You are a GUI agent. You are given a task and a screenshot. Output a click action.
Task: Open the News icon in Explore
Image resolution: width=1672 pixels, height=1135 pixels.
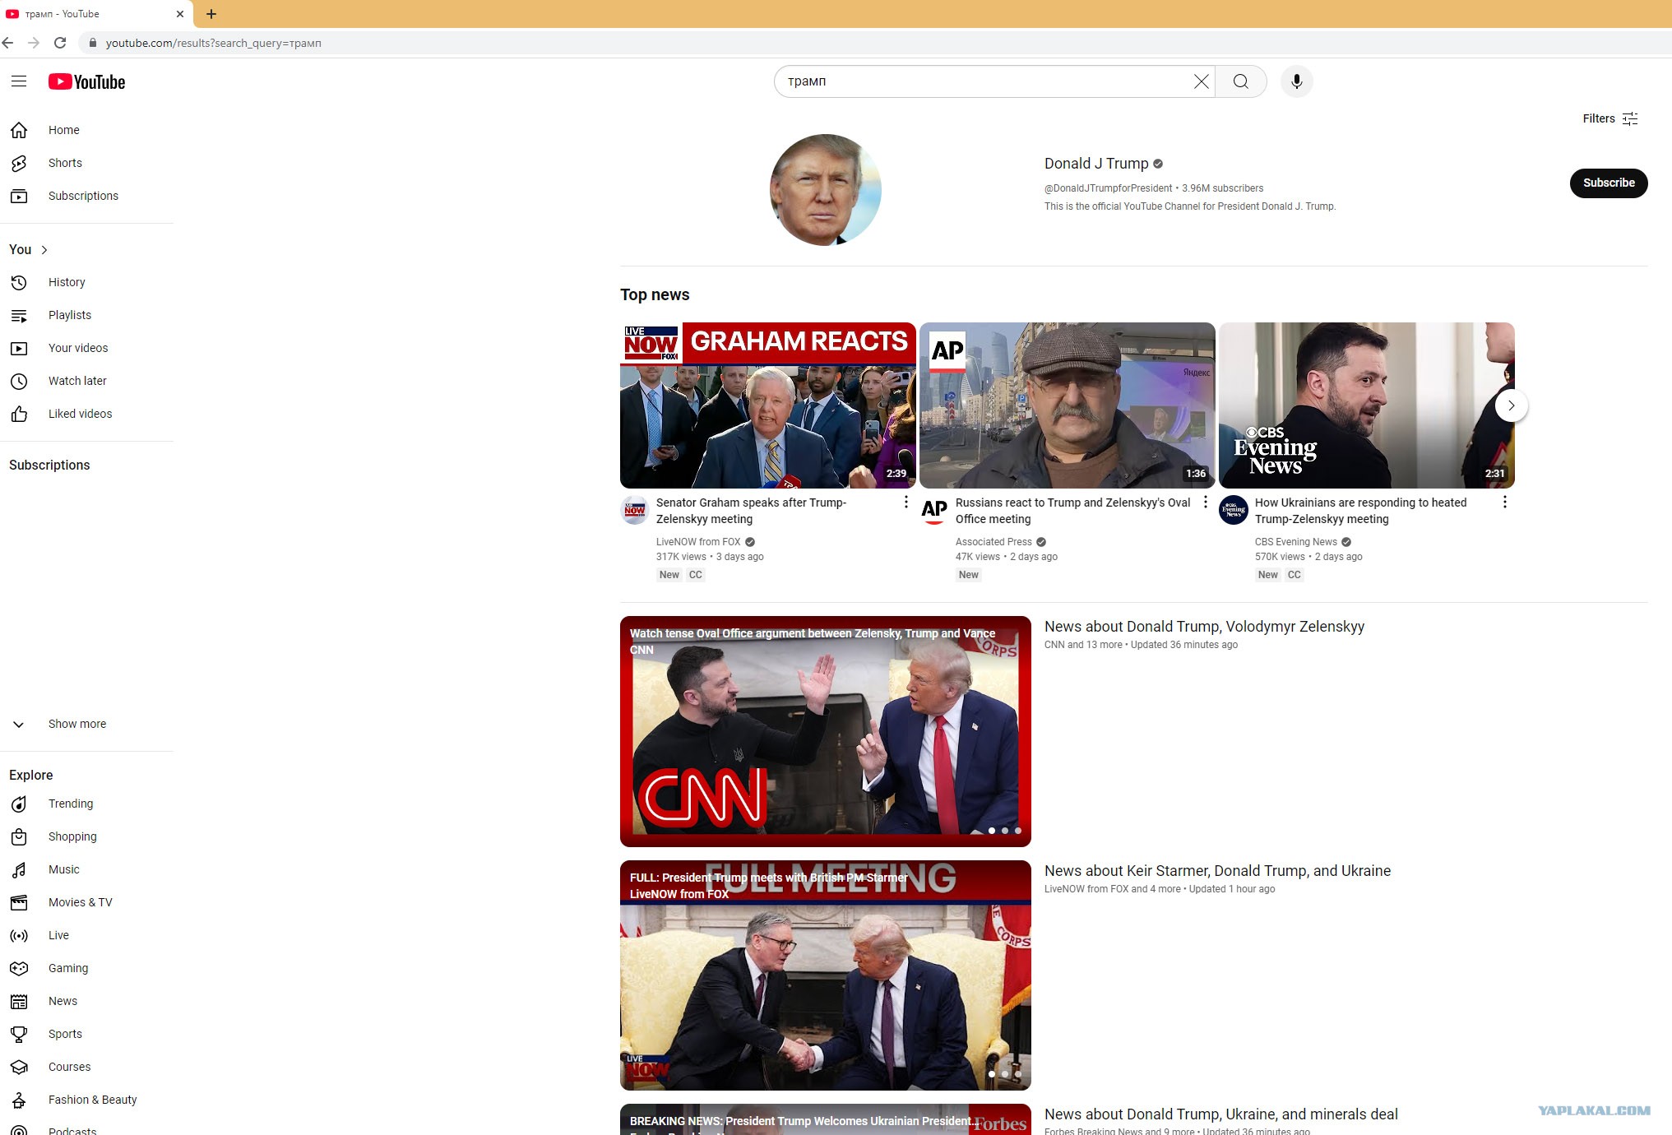tap(19, 1001)
